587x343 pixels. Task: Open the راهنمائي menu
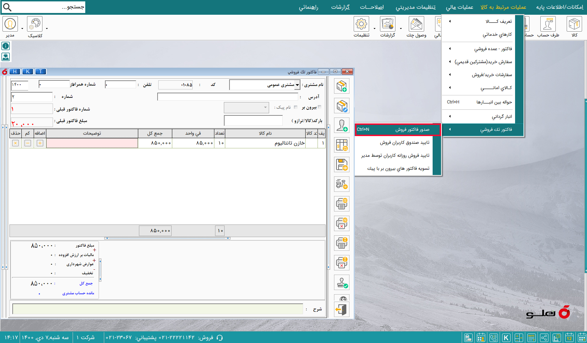(308, 7)
